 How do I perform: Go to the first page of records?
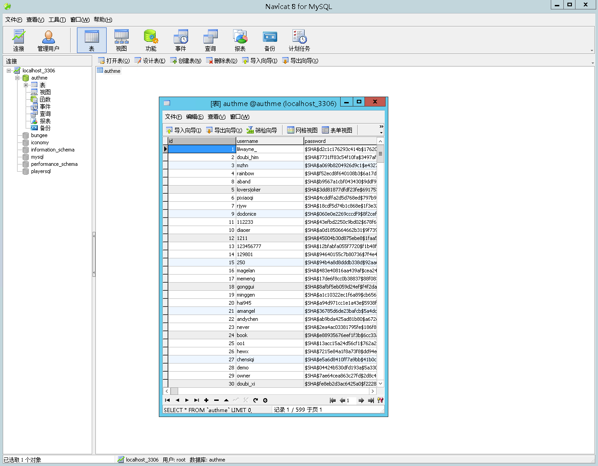point(333,400)
